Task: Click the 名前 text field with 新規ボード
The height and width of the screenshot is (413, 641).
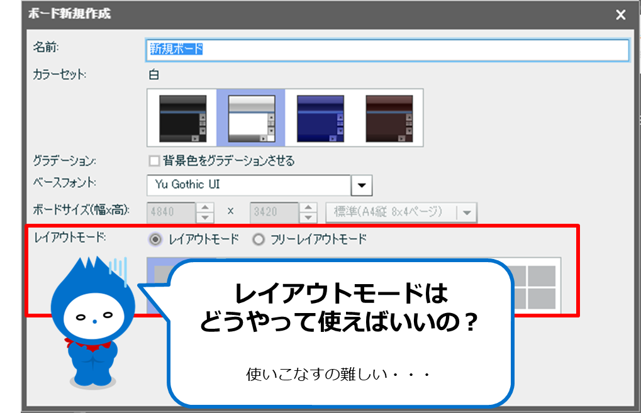Action: pyautogui.click(x=386, y=50)
